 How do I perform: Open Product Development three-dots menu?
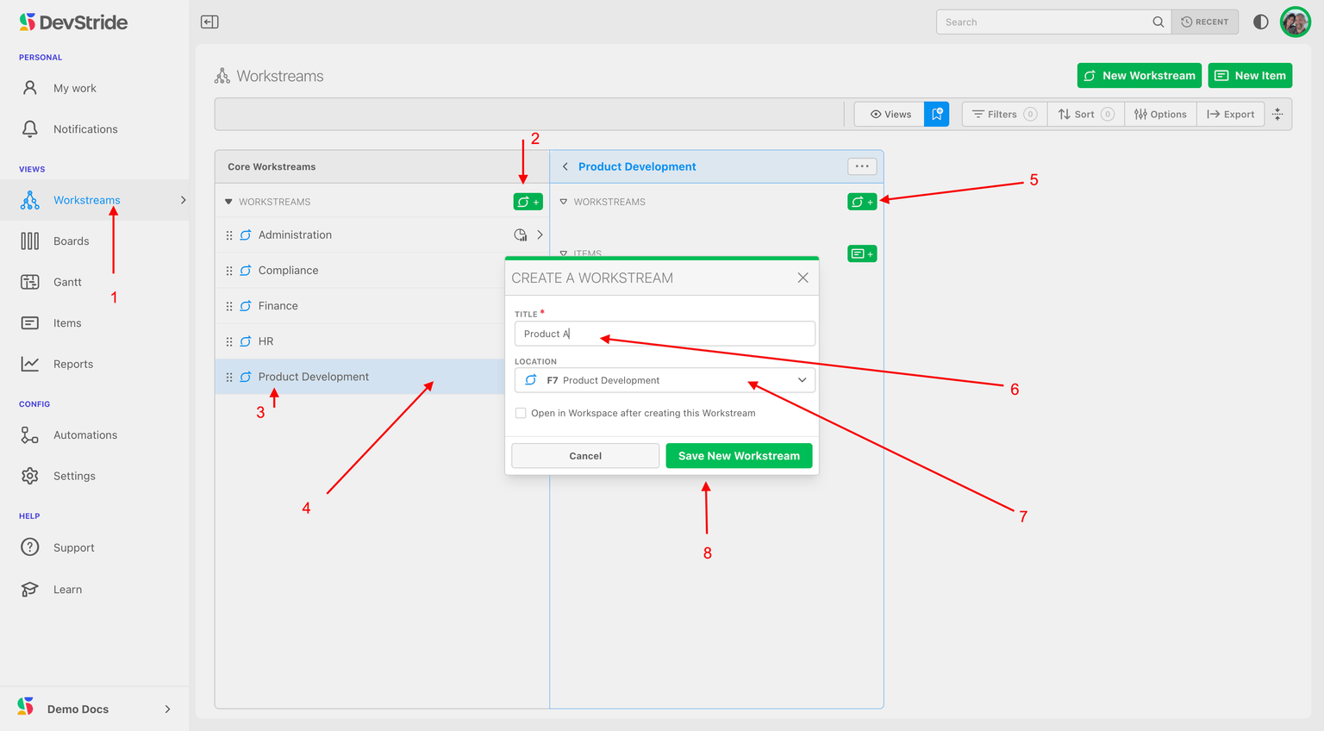862,166
